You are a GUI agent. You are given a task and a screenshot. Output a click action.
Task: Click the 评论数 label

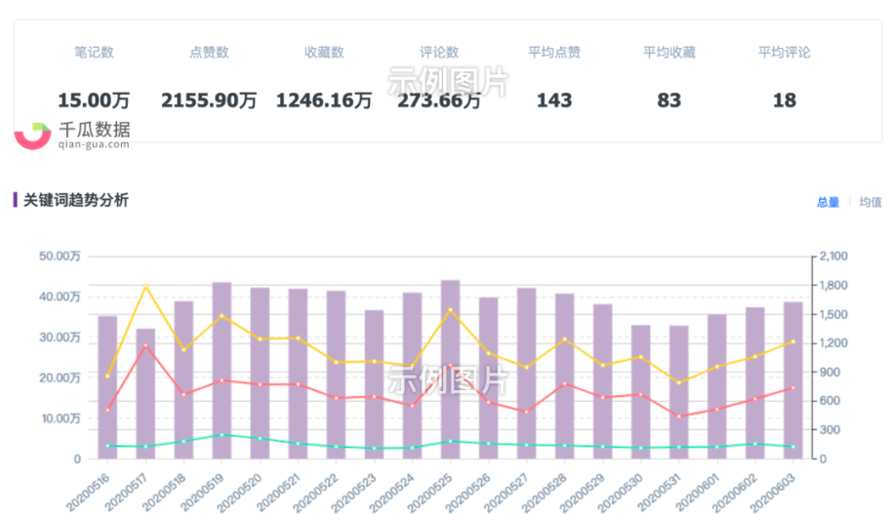click(439, 53)
